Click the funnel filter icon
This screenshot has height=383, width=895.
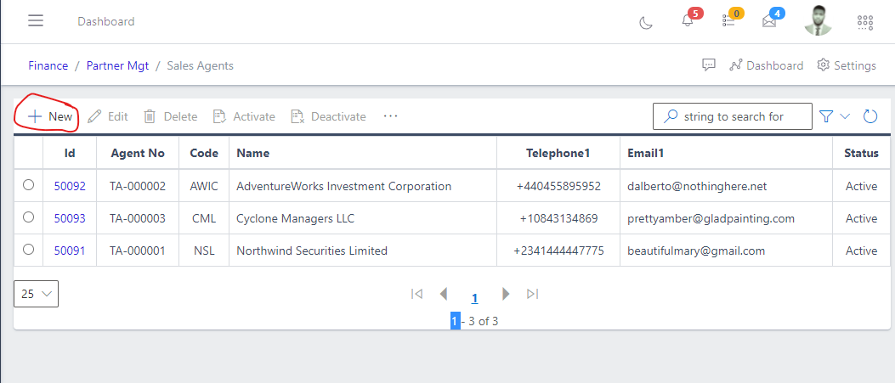click(826, 116)
